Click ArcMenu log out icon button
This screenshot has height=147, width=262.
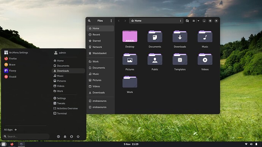(x=58, y=136)
